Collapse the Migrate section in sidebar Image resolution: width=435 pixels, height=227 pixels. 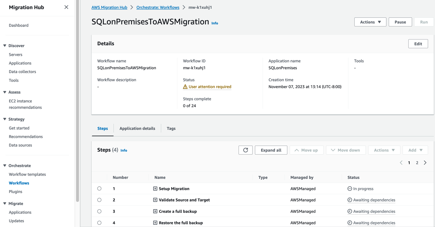[x=5, y=204]
